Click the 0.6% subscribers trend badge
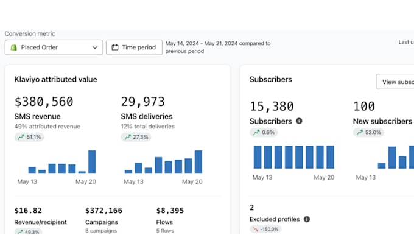 pyautogui.click(x=264, y=132)
